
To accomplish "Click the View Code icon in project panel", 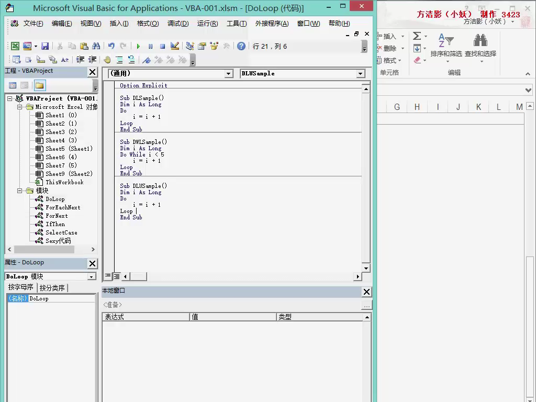I will pos(13,85).
